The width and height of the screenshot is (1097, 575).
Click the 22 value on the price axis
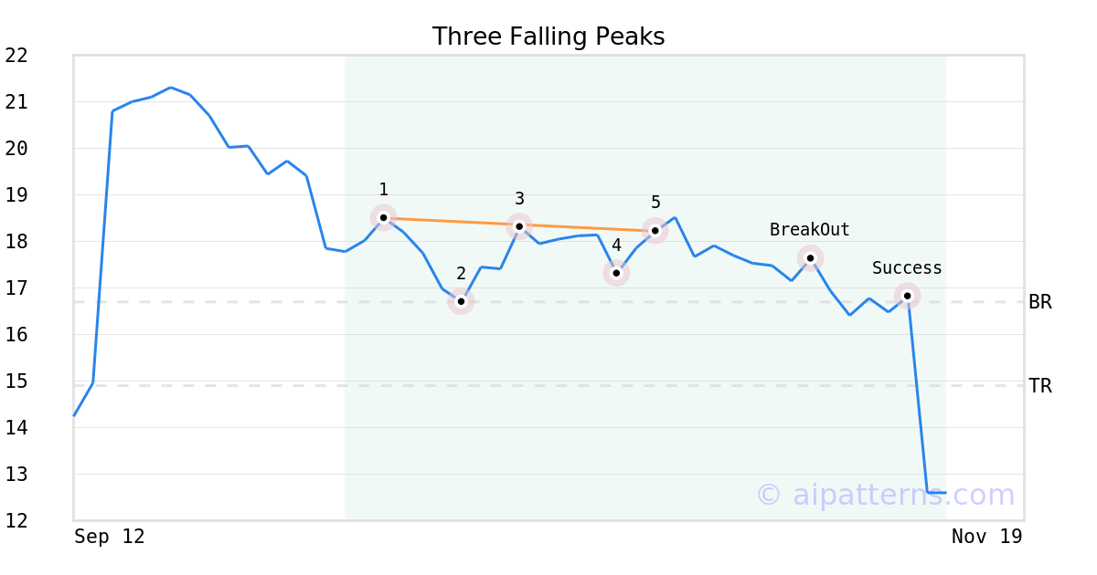point(16,56)
